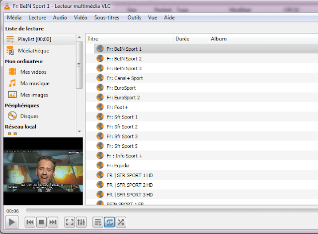Viewport: 318px width, 234px height.
Task: Click the picture icon of Mes images
Action: tap(12, 95)
